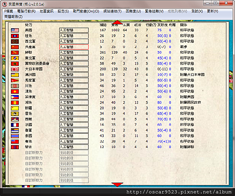Image resolution: width=235 pixels, height=196 pixels.
Task: Click the 85(-4) friendship value
Action: coord(163,64)
